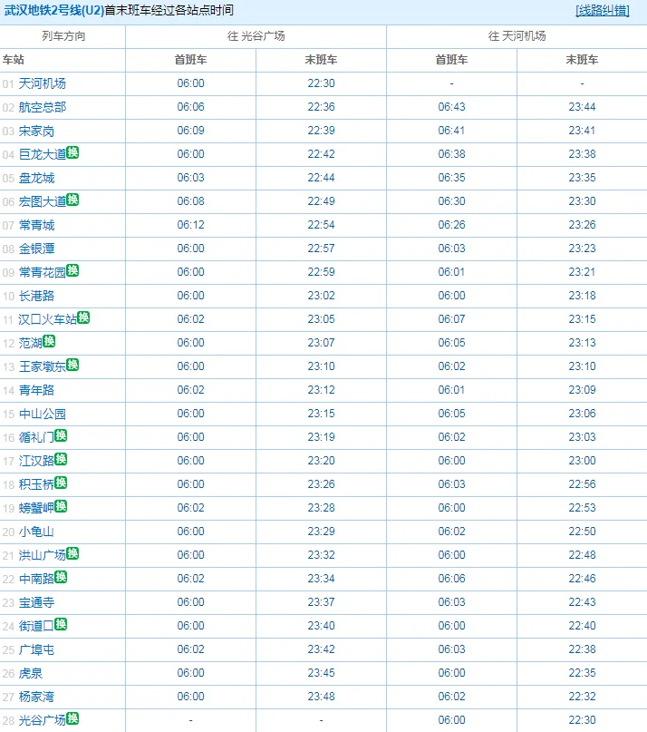Click transfer icon beside 洪山广场
This screenshot has width=647, height=732.
[73, 553]
